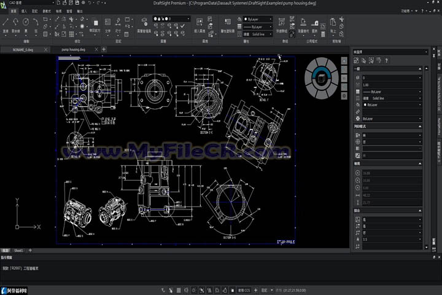Open the Text annotation tool
The image size is (442, 295).
tap(107, 22)
